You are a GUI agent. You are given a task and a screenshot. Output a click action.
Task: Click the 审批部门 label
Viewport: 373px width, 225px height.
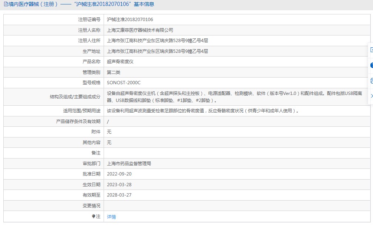point(91,163)
